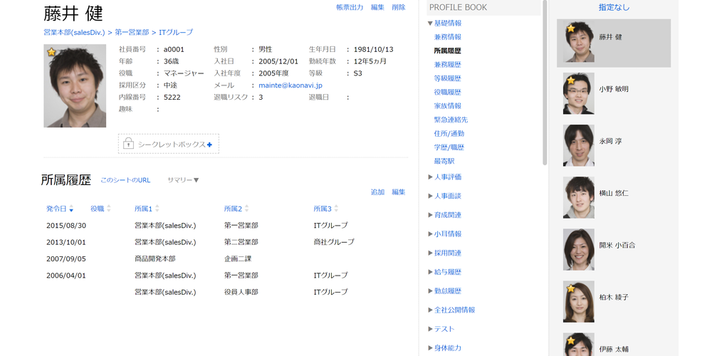
Task: Click the star badge on 藤井 健's sidebar thumbnail
Action: [x=571, y=28]
